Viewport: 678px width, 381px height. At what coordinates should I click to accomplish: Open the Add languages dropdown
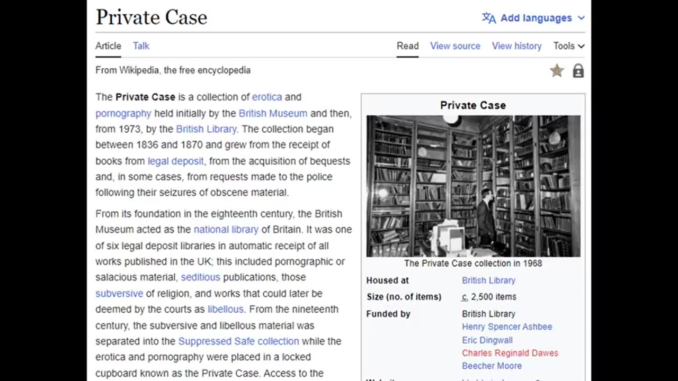click(533, 18)
